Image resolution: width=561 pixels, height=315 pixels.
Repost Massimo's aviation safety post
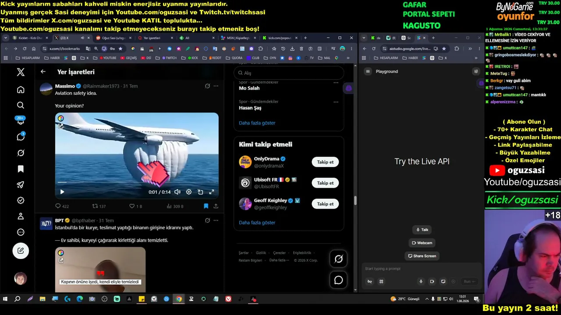99,206
